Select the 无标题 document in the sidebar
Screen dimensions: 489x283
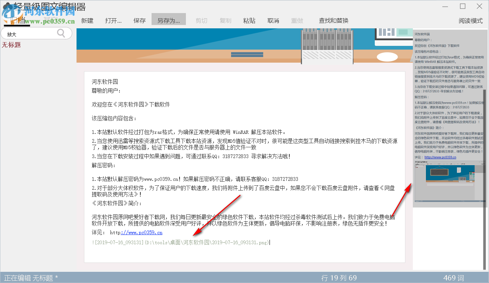pyautogui.click(x=11, y=45)
